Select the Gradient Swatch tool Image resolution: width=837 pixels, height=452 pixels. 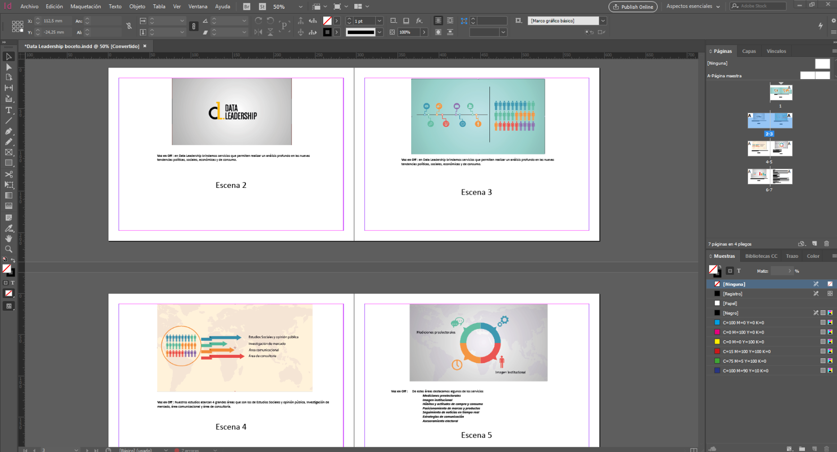point(8,196)
